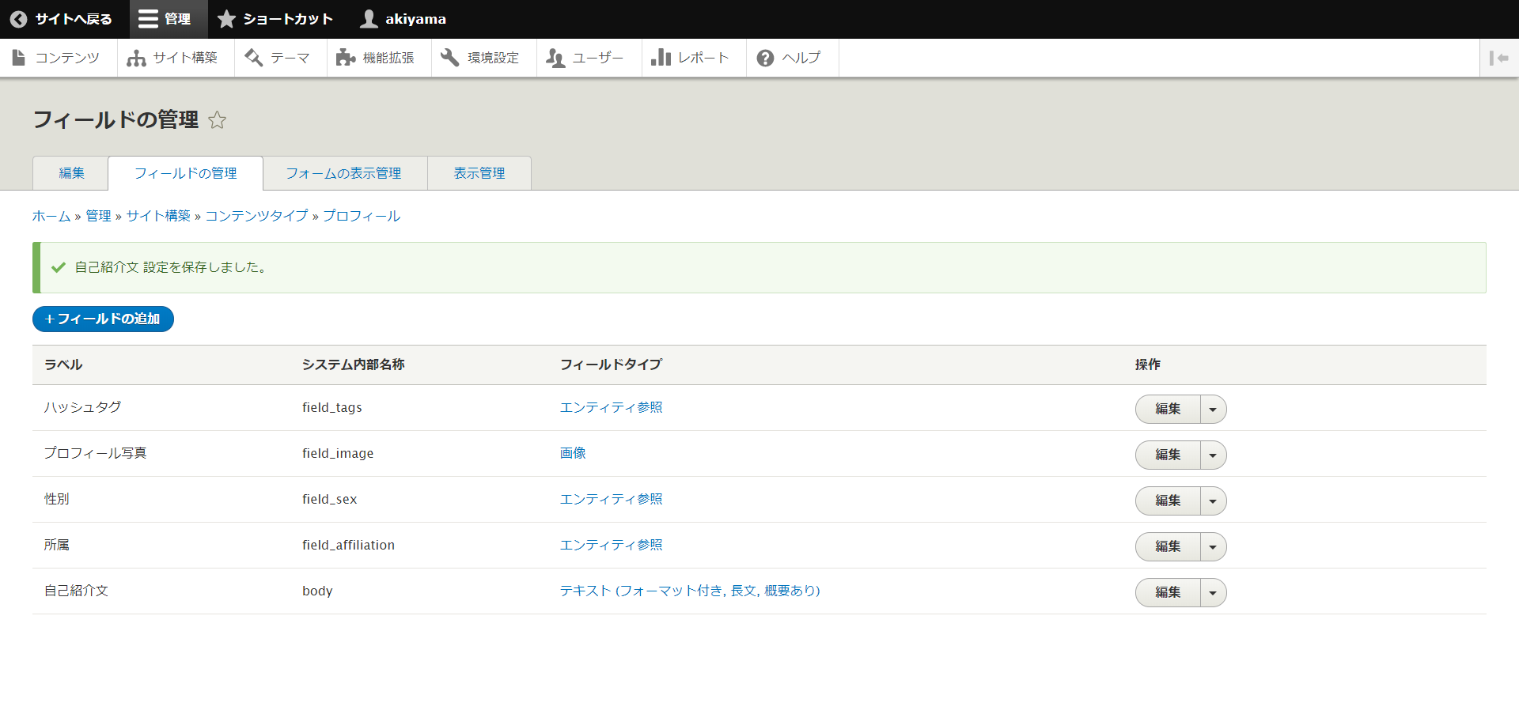Image resolution: width=1519 pixels, height=714 pixels.
Task: Click the コンテンツタイプ breadcrumb link
Action: pyautogui.click(x=256, y=216)
